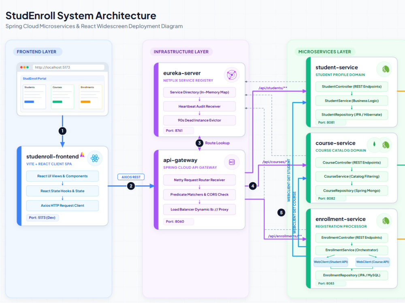The height and width of the screenshot is (303, 405).
Task: Click the Port: 8761 tag
Action: [179, 130]
